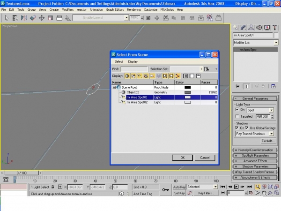281x211 pixels.
Task: Toggle Display Space Warps filter
Action: 158,76
